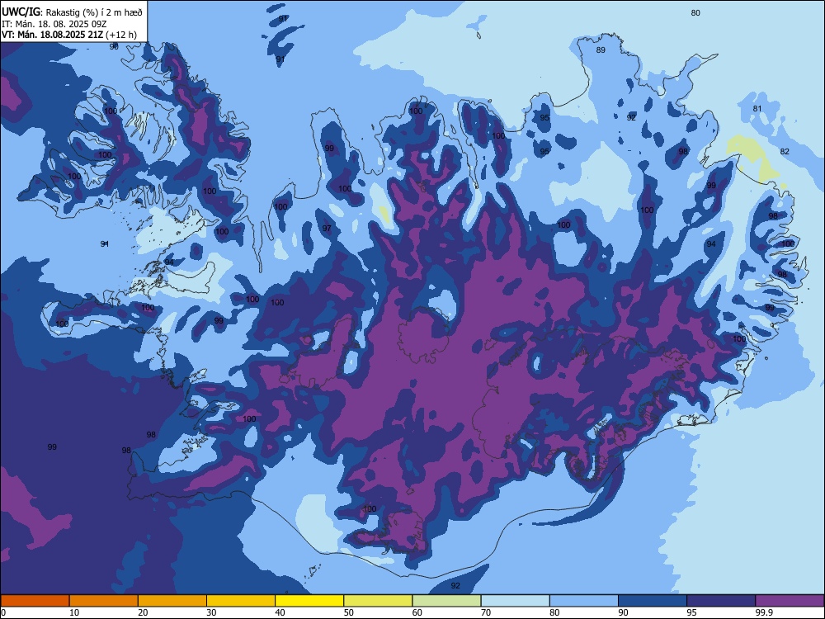Image resolution: width=825 pixels, height=619 pixels.
Task: Click the dark indigo 95–99.9 legend swatch
Action: click(721, 601)
